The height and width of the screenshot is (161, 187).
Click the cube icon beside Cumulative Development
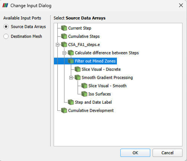(x=64, y=110)
